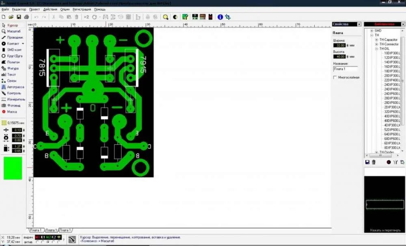
Task: Open the Опции menu
Action: (65, 9)
